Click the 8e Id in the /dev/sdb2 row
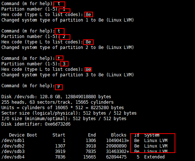 (137, 146)
